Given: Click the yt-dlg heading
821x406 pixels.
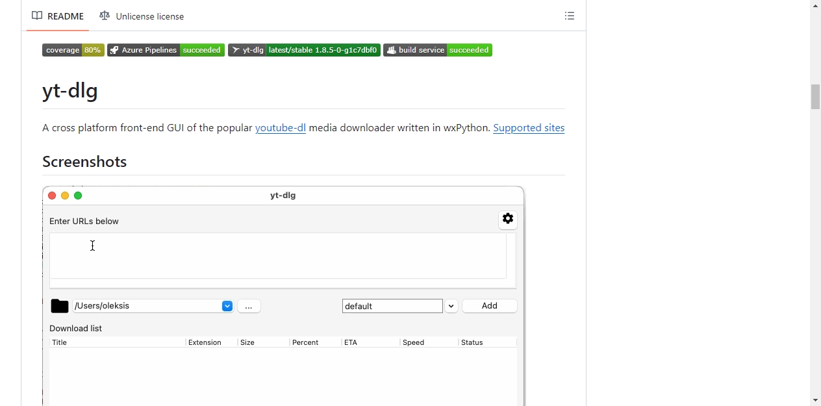Looking at the screenshot, I should pos(70,90).
